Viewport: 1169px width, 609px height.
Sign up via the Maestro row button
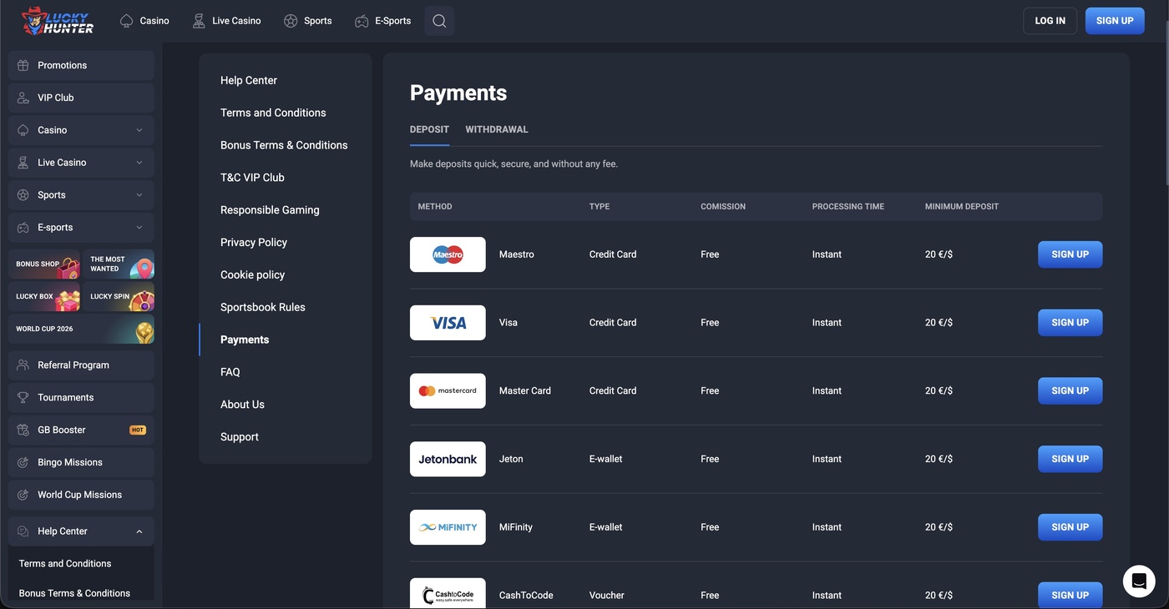(1070, 254)
